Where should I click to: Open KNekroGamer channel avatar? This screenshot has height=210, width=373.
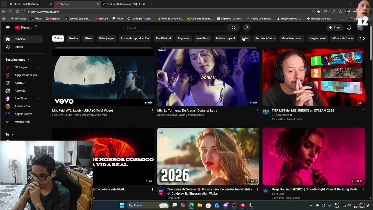point(266,112)
